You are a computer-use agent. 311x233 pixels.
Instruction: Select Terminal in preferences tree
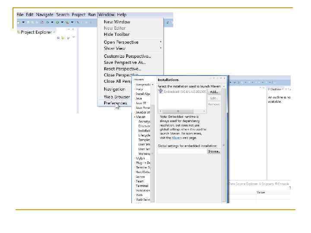tap(142, 186)
